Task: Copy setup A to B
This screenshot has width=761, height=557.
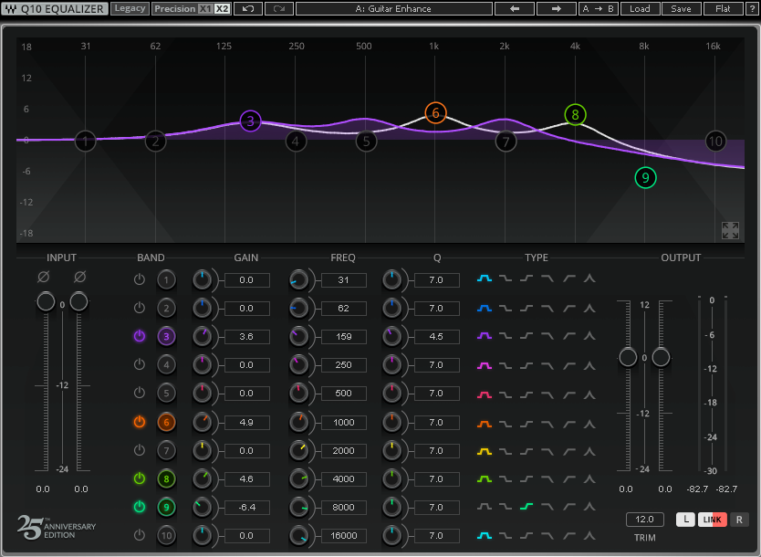Action: [599, 9]
